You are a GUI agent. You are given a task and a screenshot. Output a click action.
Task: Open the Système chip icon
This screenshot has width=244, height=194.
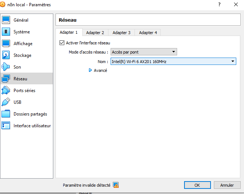[x=6, y=32]
